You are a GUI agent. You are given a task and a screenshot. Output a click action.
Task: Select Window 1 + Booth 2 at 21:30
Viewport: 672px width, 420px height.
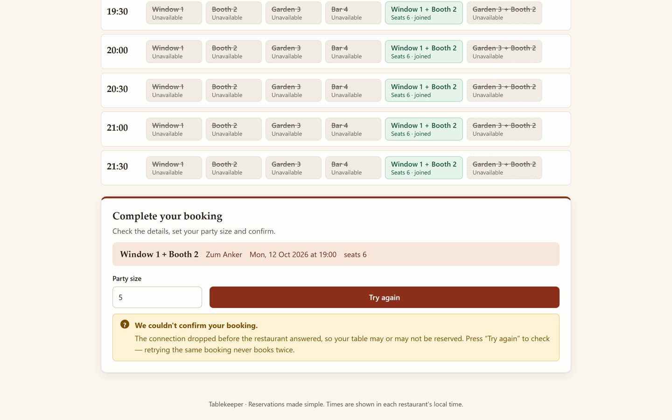pyautogui.click(x=424, y=168)
